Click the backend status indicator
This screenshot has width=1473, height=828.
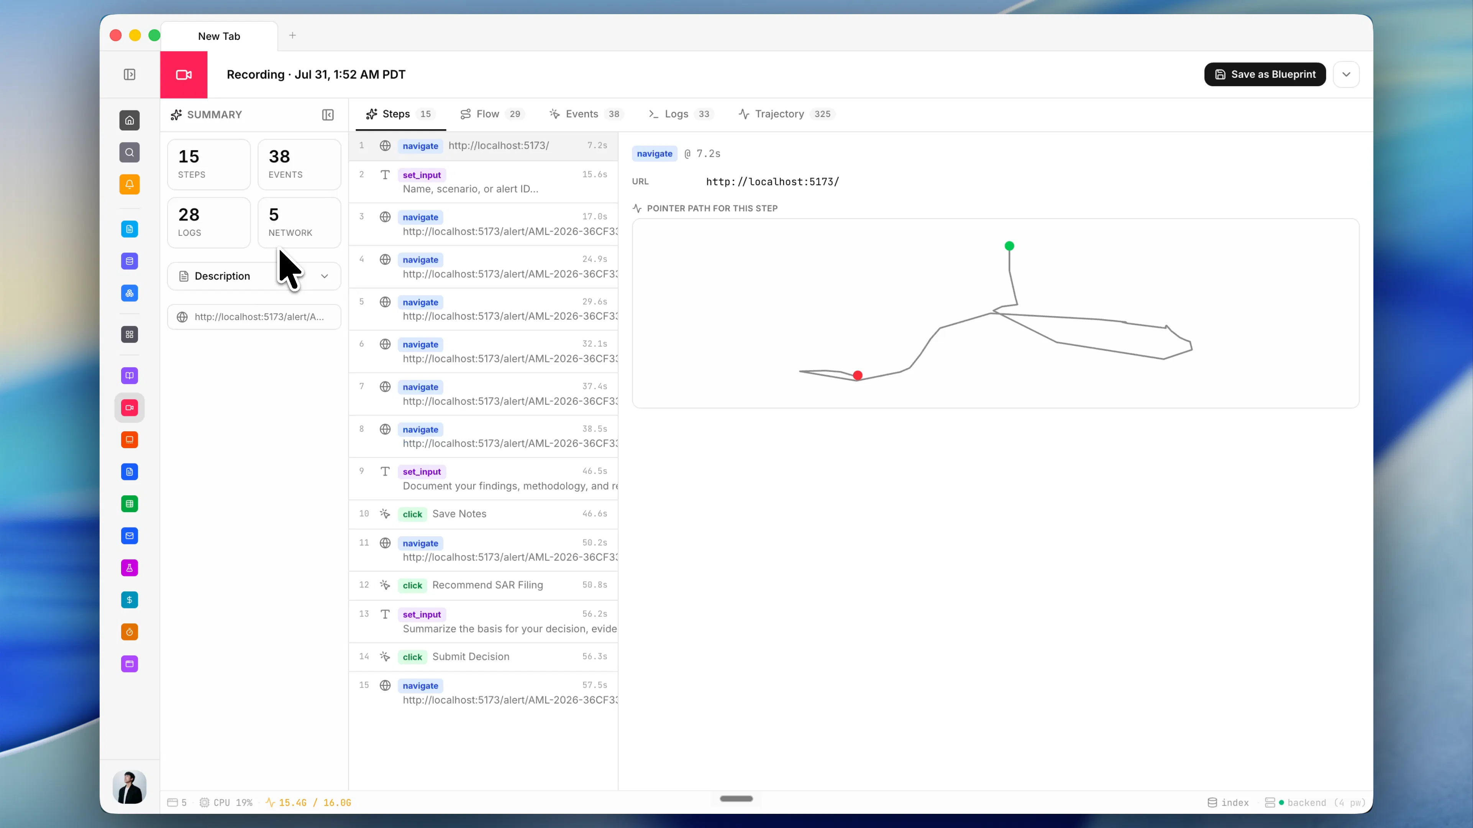coord(1315,802)
